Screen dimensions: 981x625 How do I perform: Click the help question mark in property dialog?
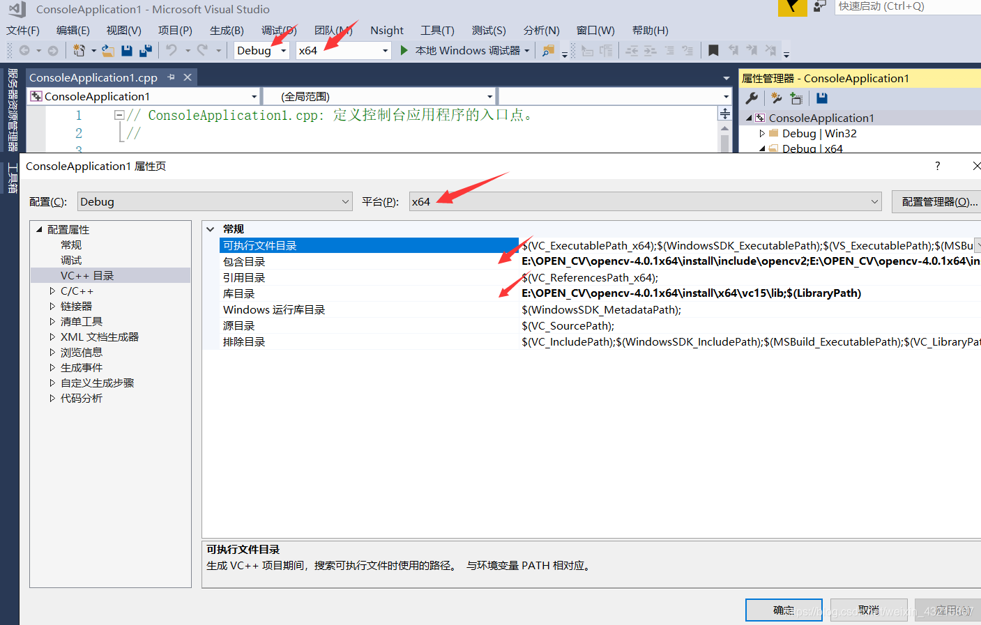click(x=937, y=166)
